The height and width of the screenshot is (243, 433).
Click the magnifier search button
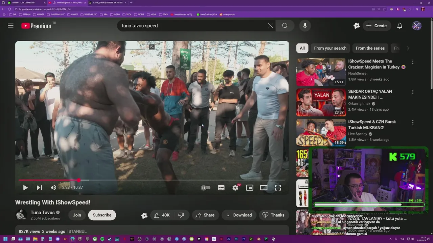coord(285,26)
